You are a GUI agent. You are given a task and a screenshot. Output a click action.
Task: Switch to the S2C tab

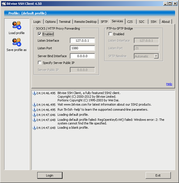click(142, 22)
